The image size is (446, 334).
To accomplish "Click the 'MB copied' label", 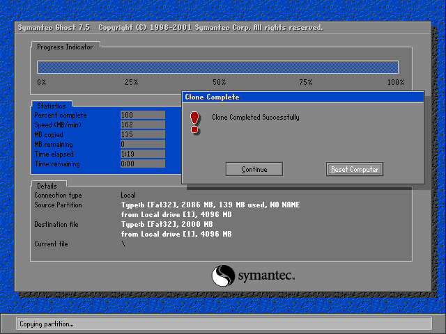I will tap(49, 134).
